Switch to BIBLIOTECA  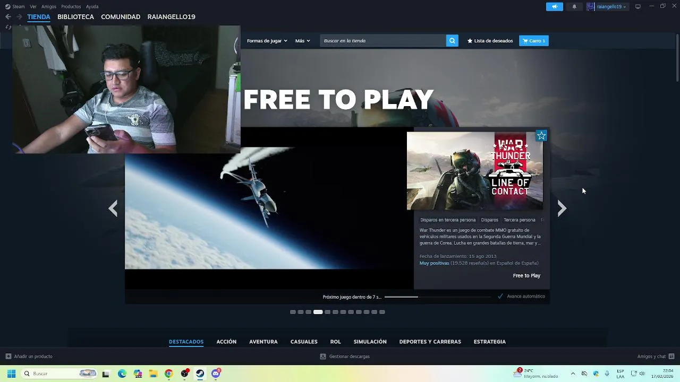(75, 17)
